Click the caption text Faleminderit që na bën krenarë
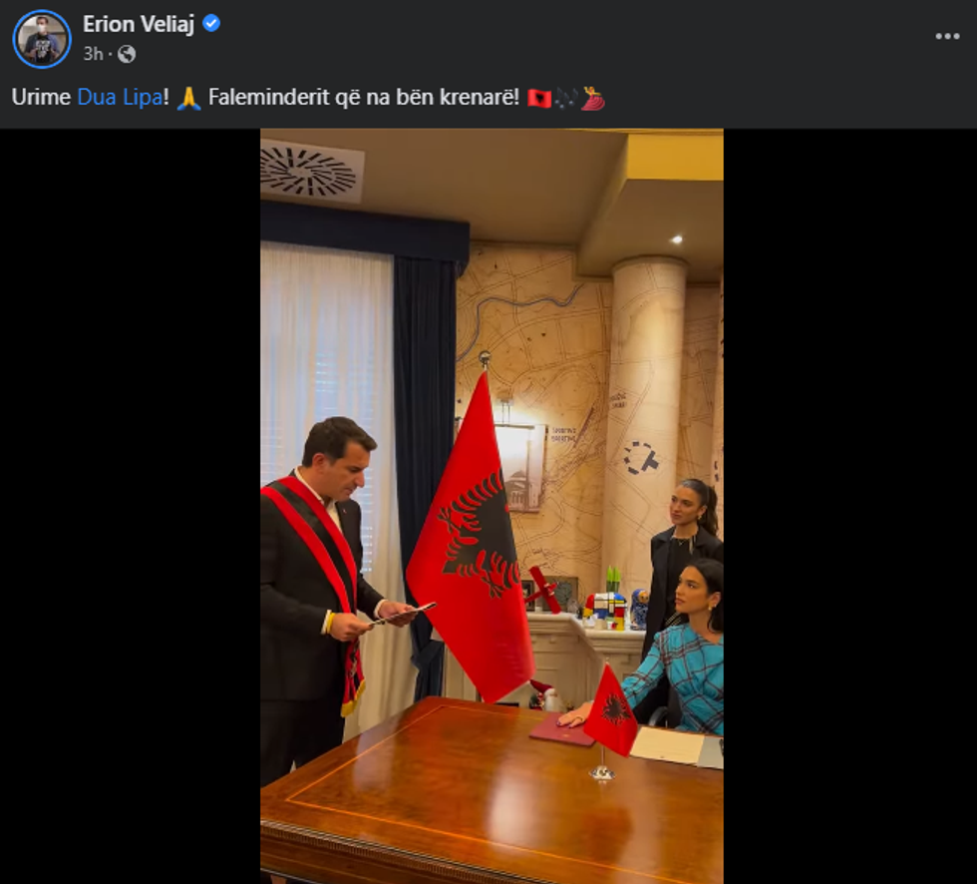This screenshot has height=884, width=977. (363, 97)
